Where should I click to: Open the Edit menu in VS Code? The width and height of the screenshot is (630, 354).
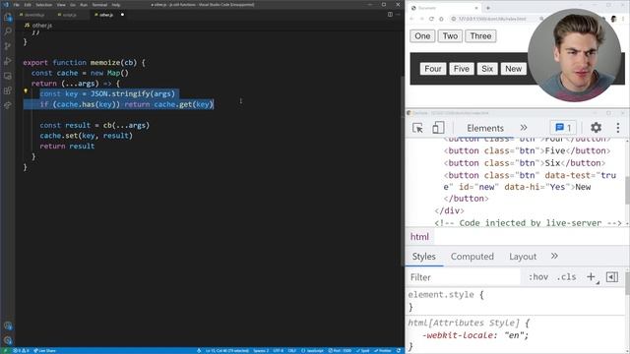(28, 5)
